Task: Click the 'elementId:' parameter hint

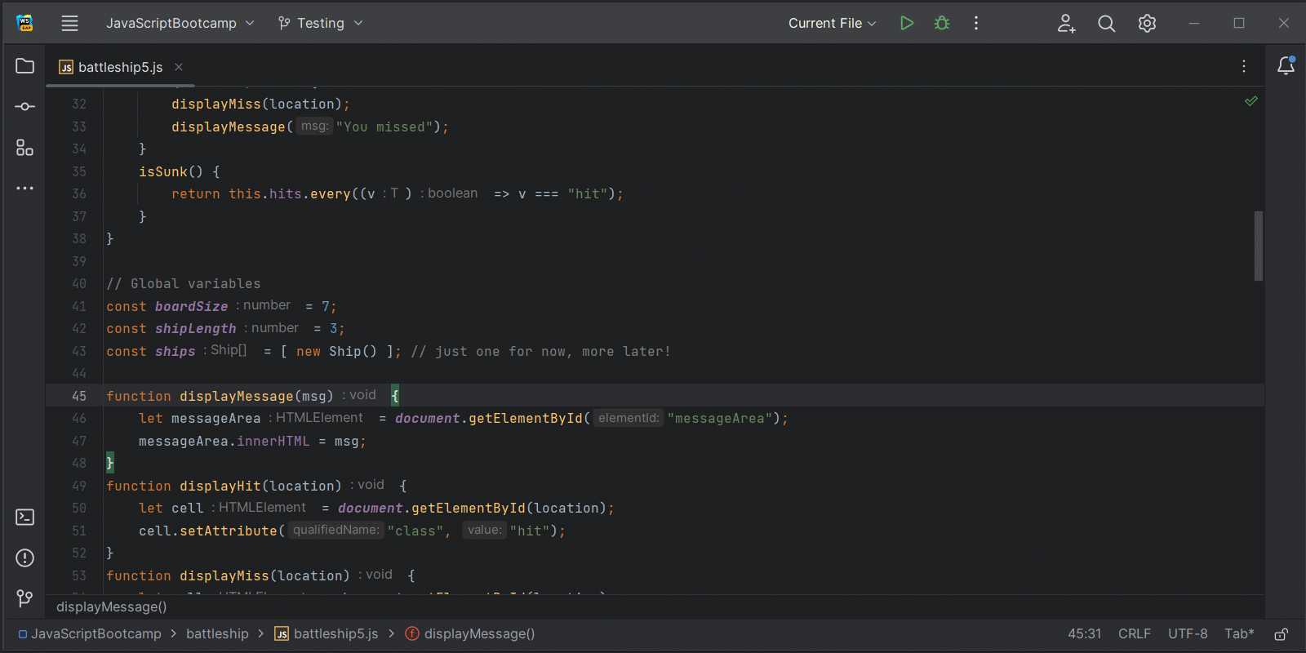Action: pyautogui.click(x=629, y=418)
